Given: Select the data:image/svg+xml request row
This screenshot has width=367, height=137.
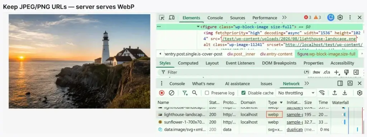Looking at the screenshot, I should point(260,129).
